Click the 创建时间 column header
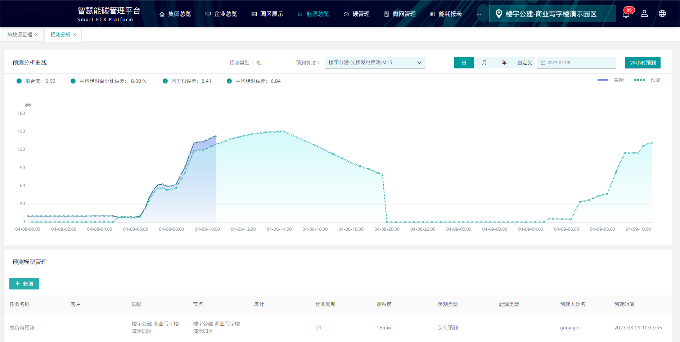The height and width of the screenshot is (342, 680). point(624,304)
